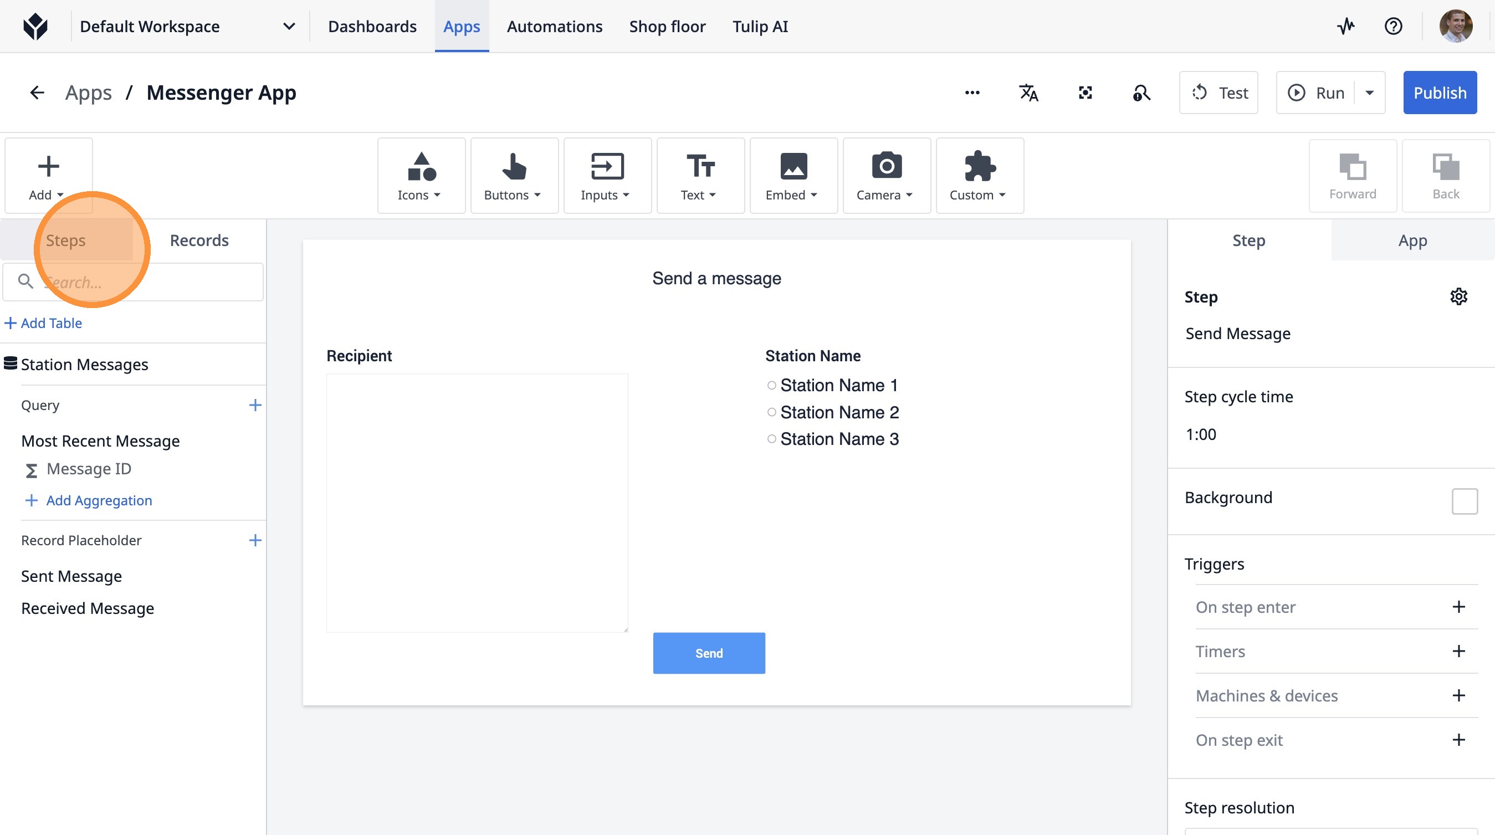Click the Add Table link

pyautogui.click(x=44, y=323)
